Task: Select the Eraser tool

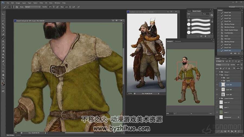Action: [x=3, y=48]
